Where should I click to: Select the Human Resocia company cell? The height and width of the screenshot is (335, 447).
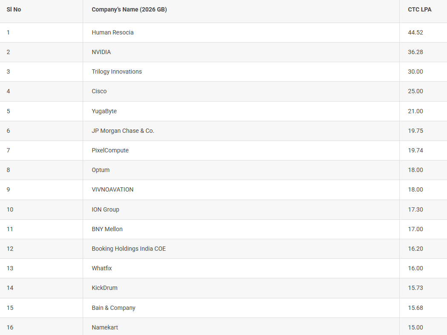(112, 32)
